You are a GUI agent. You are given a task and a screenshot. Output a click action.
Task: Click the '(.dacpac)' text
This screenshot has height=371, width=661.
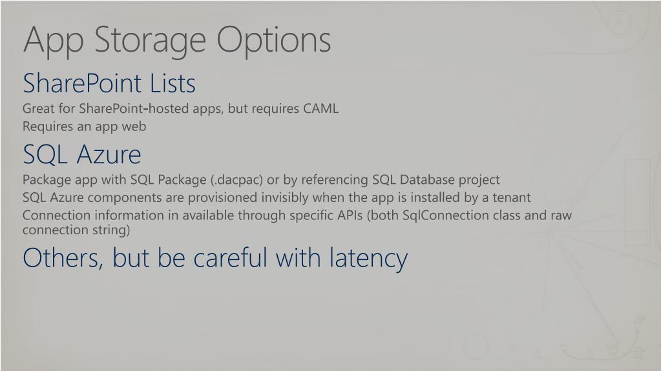coord(236,180)
